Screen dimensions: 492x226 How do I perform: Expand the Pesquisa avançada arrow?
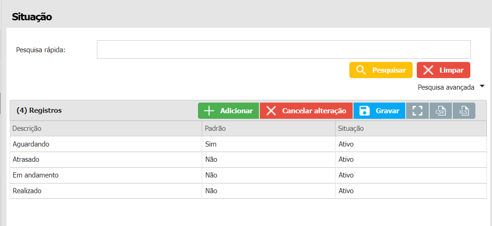tap(482, 86)
